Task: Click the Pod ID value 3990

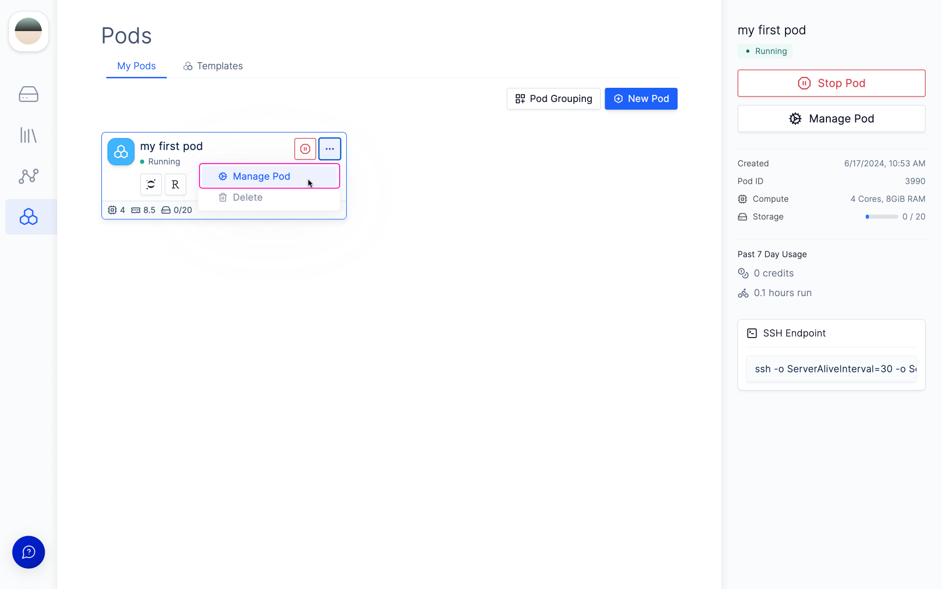Action: [915, 181]
